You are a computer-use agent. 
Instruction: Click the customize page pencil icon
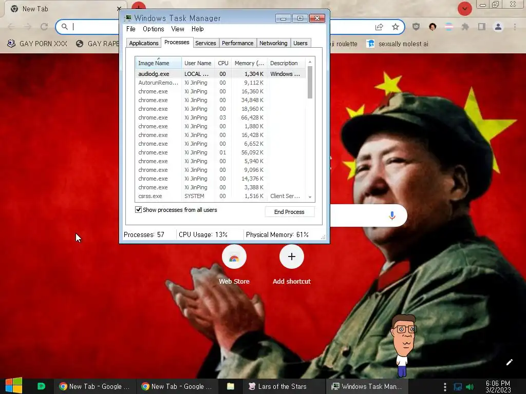click(509, 362)
